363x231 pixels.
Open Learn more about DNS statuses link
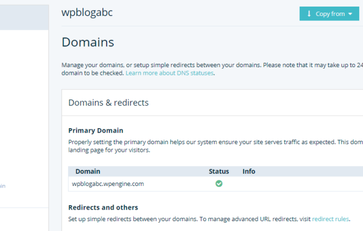pyautogui.click(x=169, y=73)
